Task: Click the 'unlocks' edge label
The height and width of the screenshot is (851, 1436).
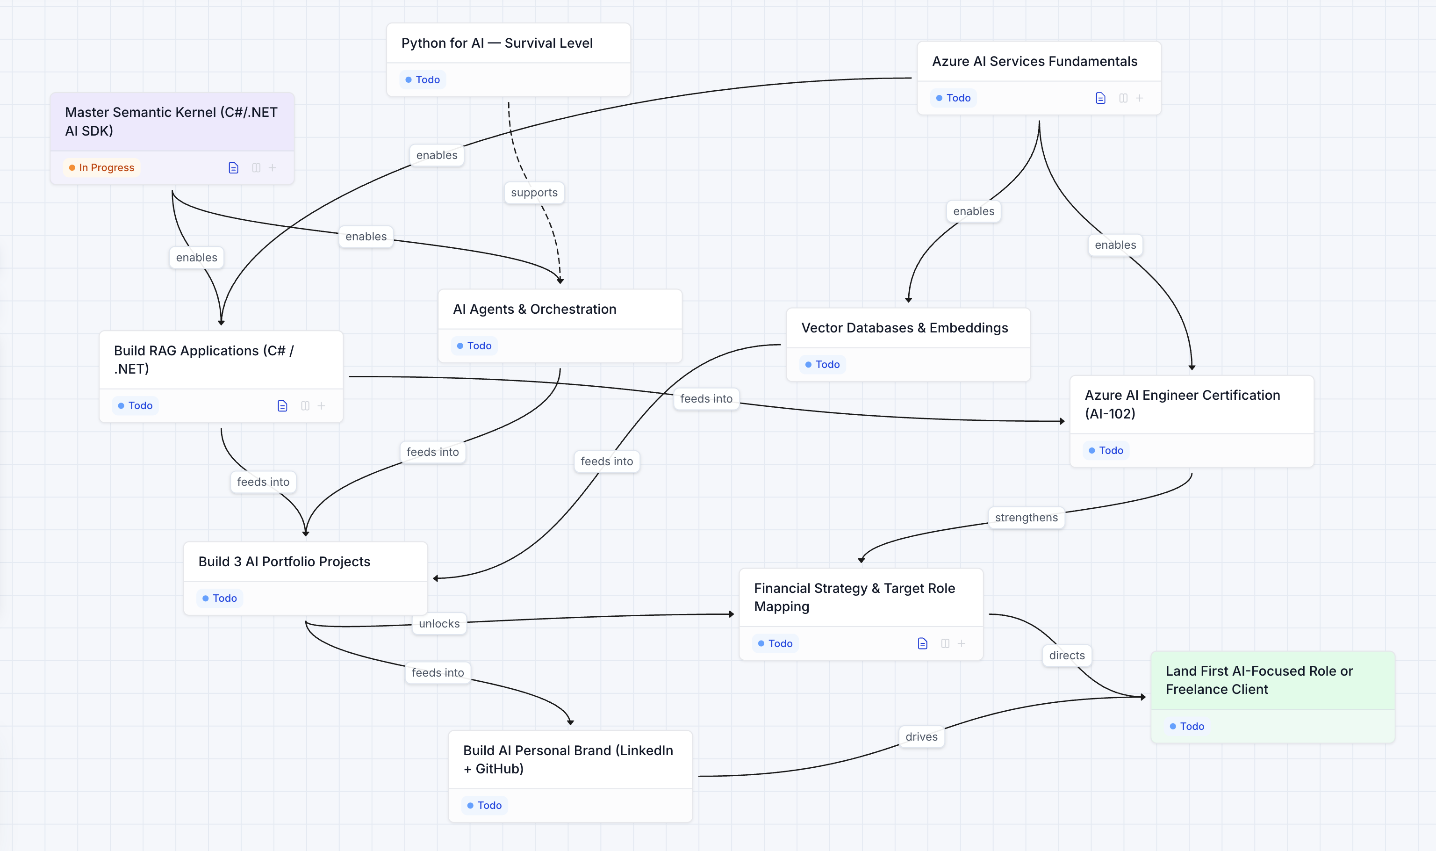Action: [x=439, y=623]
